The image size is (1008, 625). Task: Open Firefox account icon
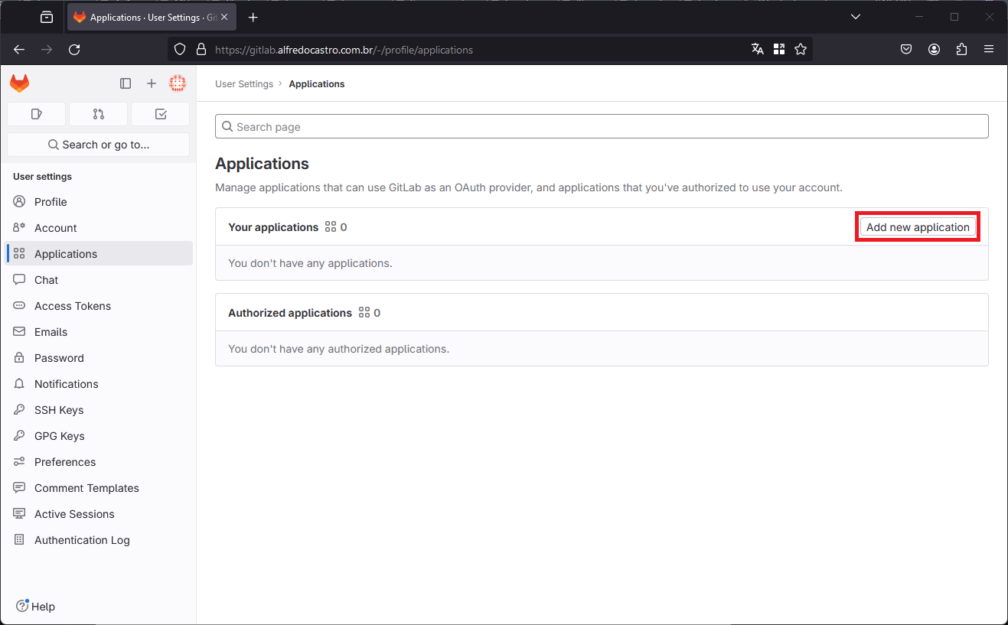[934, 49]
